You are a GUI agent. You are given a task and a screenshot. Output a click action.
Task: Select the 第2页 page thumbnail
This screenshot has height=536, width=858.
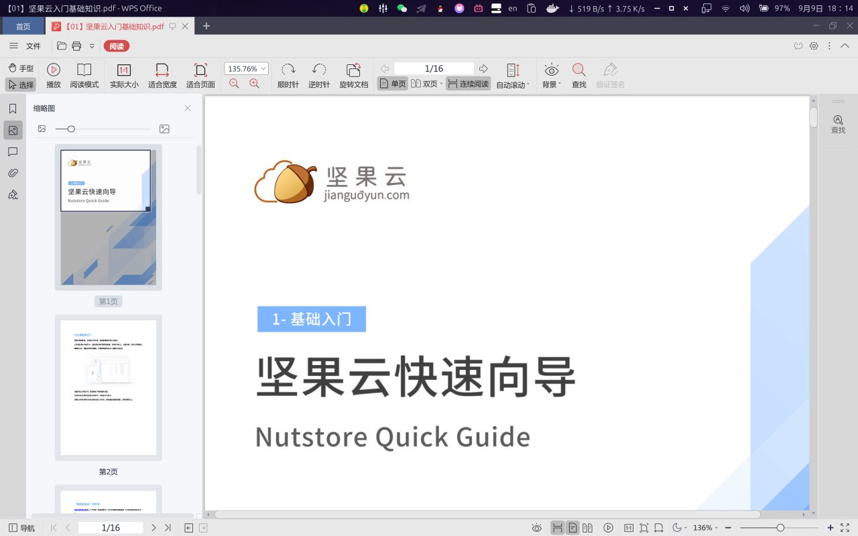tap(108, 388)
